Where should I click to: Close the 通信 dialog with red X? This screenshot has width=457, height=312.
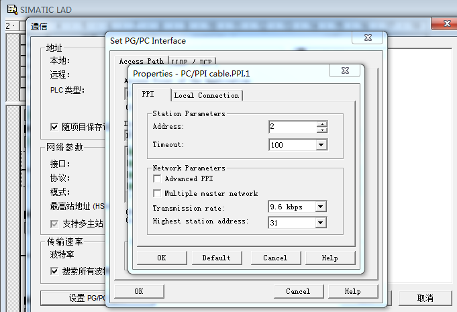(x=440, y=25)
